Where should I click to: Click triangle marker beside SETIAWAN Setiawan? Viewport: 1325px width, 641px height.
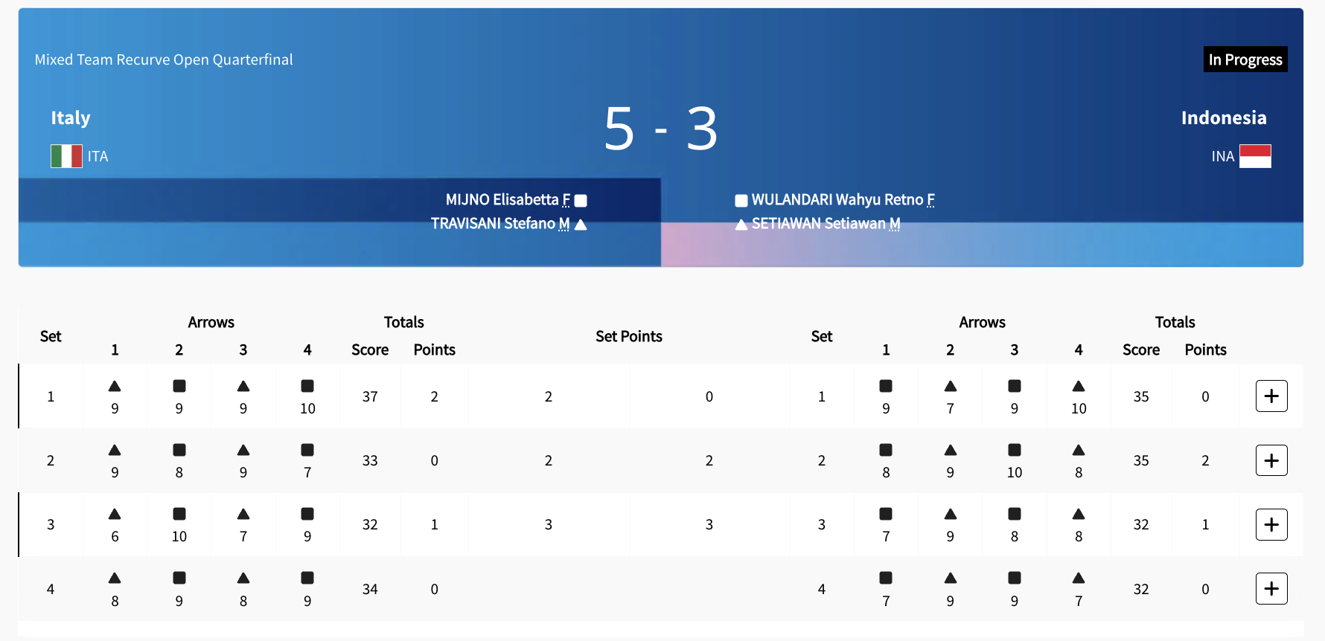click(x=741, y=225)
